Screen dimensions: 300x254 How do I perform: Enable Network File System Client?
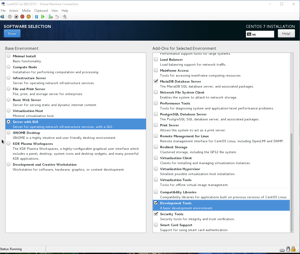(x=156, y=92)
